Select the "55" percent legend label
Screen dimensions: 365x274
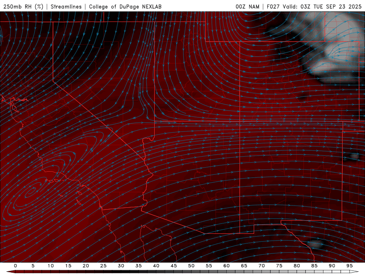pyautogui.click(x=209, y=266)
